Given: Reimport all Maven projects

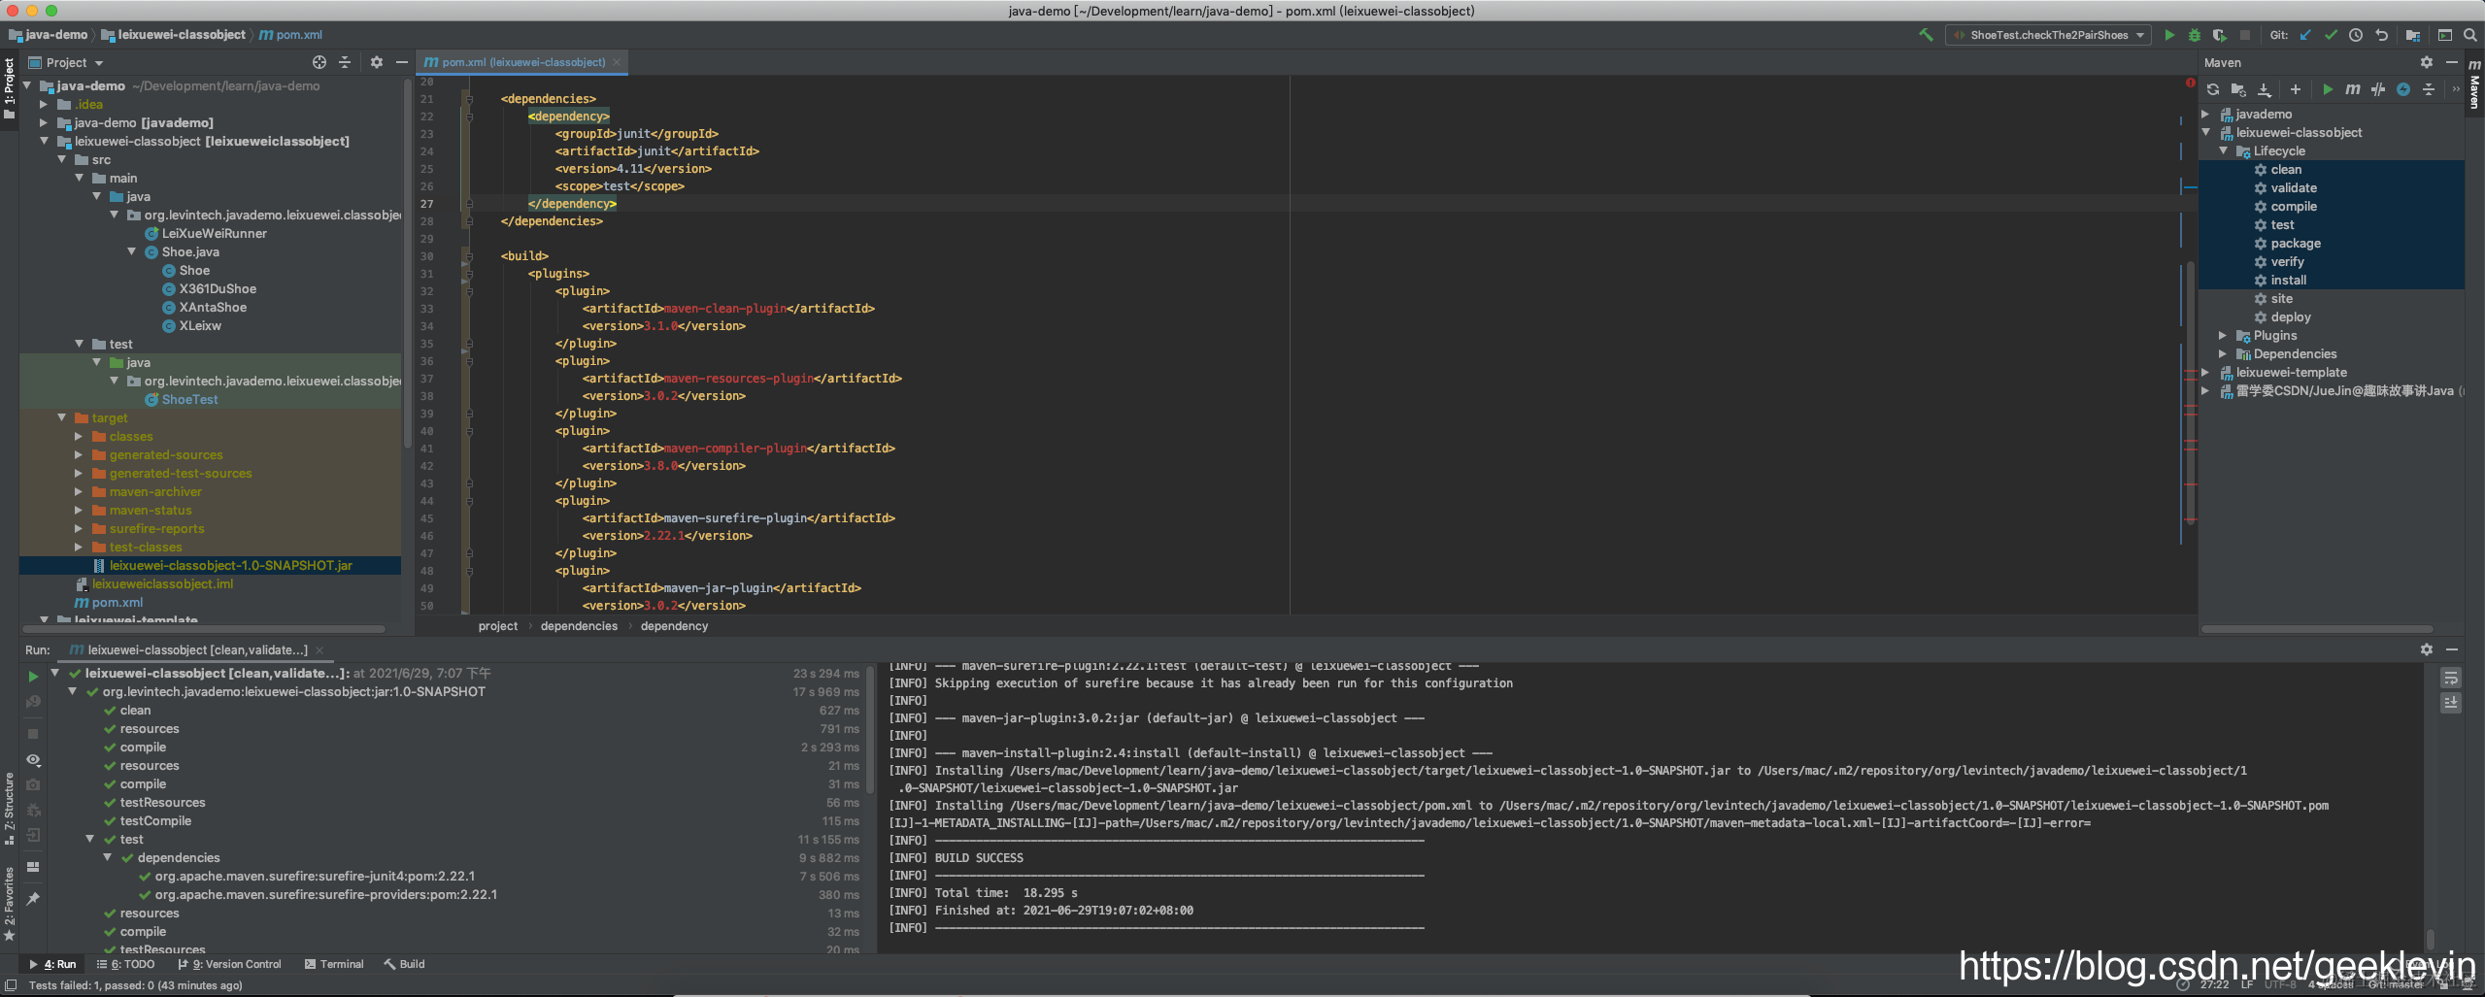Looking at the screenshot, I should click(2213, 89).
